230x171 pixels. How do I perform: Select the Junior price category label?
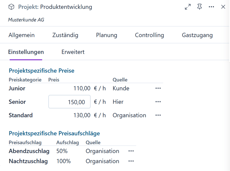point(17,88)
